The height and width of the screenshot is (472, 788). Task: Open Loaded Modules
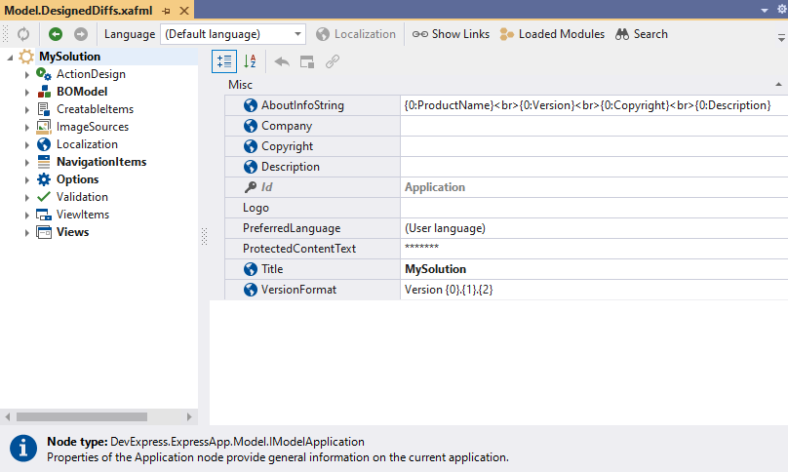552,34
